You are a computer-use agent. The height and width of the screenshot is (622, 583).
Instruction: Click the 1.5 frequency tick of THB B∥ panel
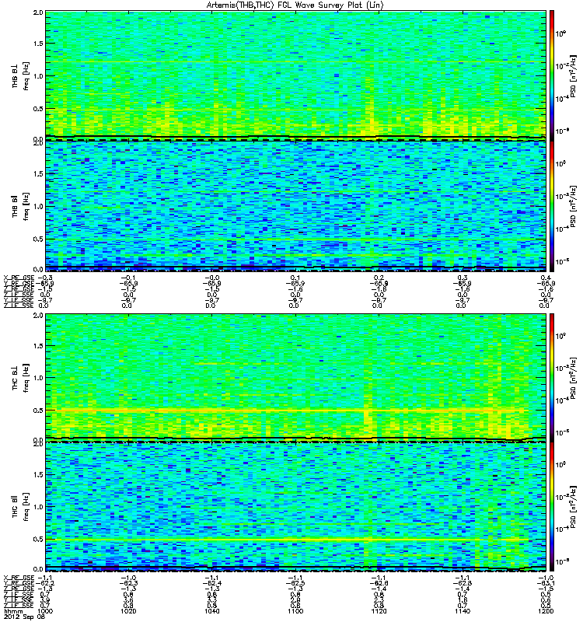tap(38, 173)
